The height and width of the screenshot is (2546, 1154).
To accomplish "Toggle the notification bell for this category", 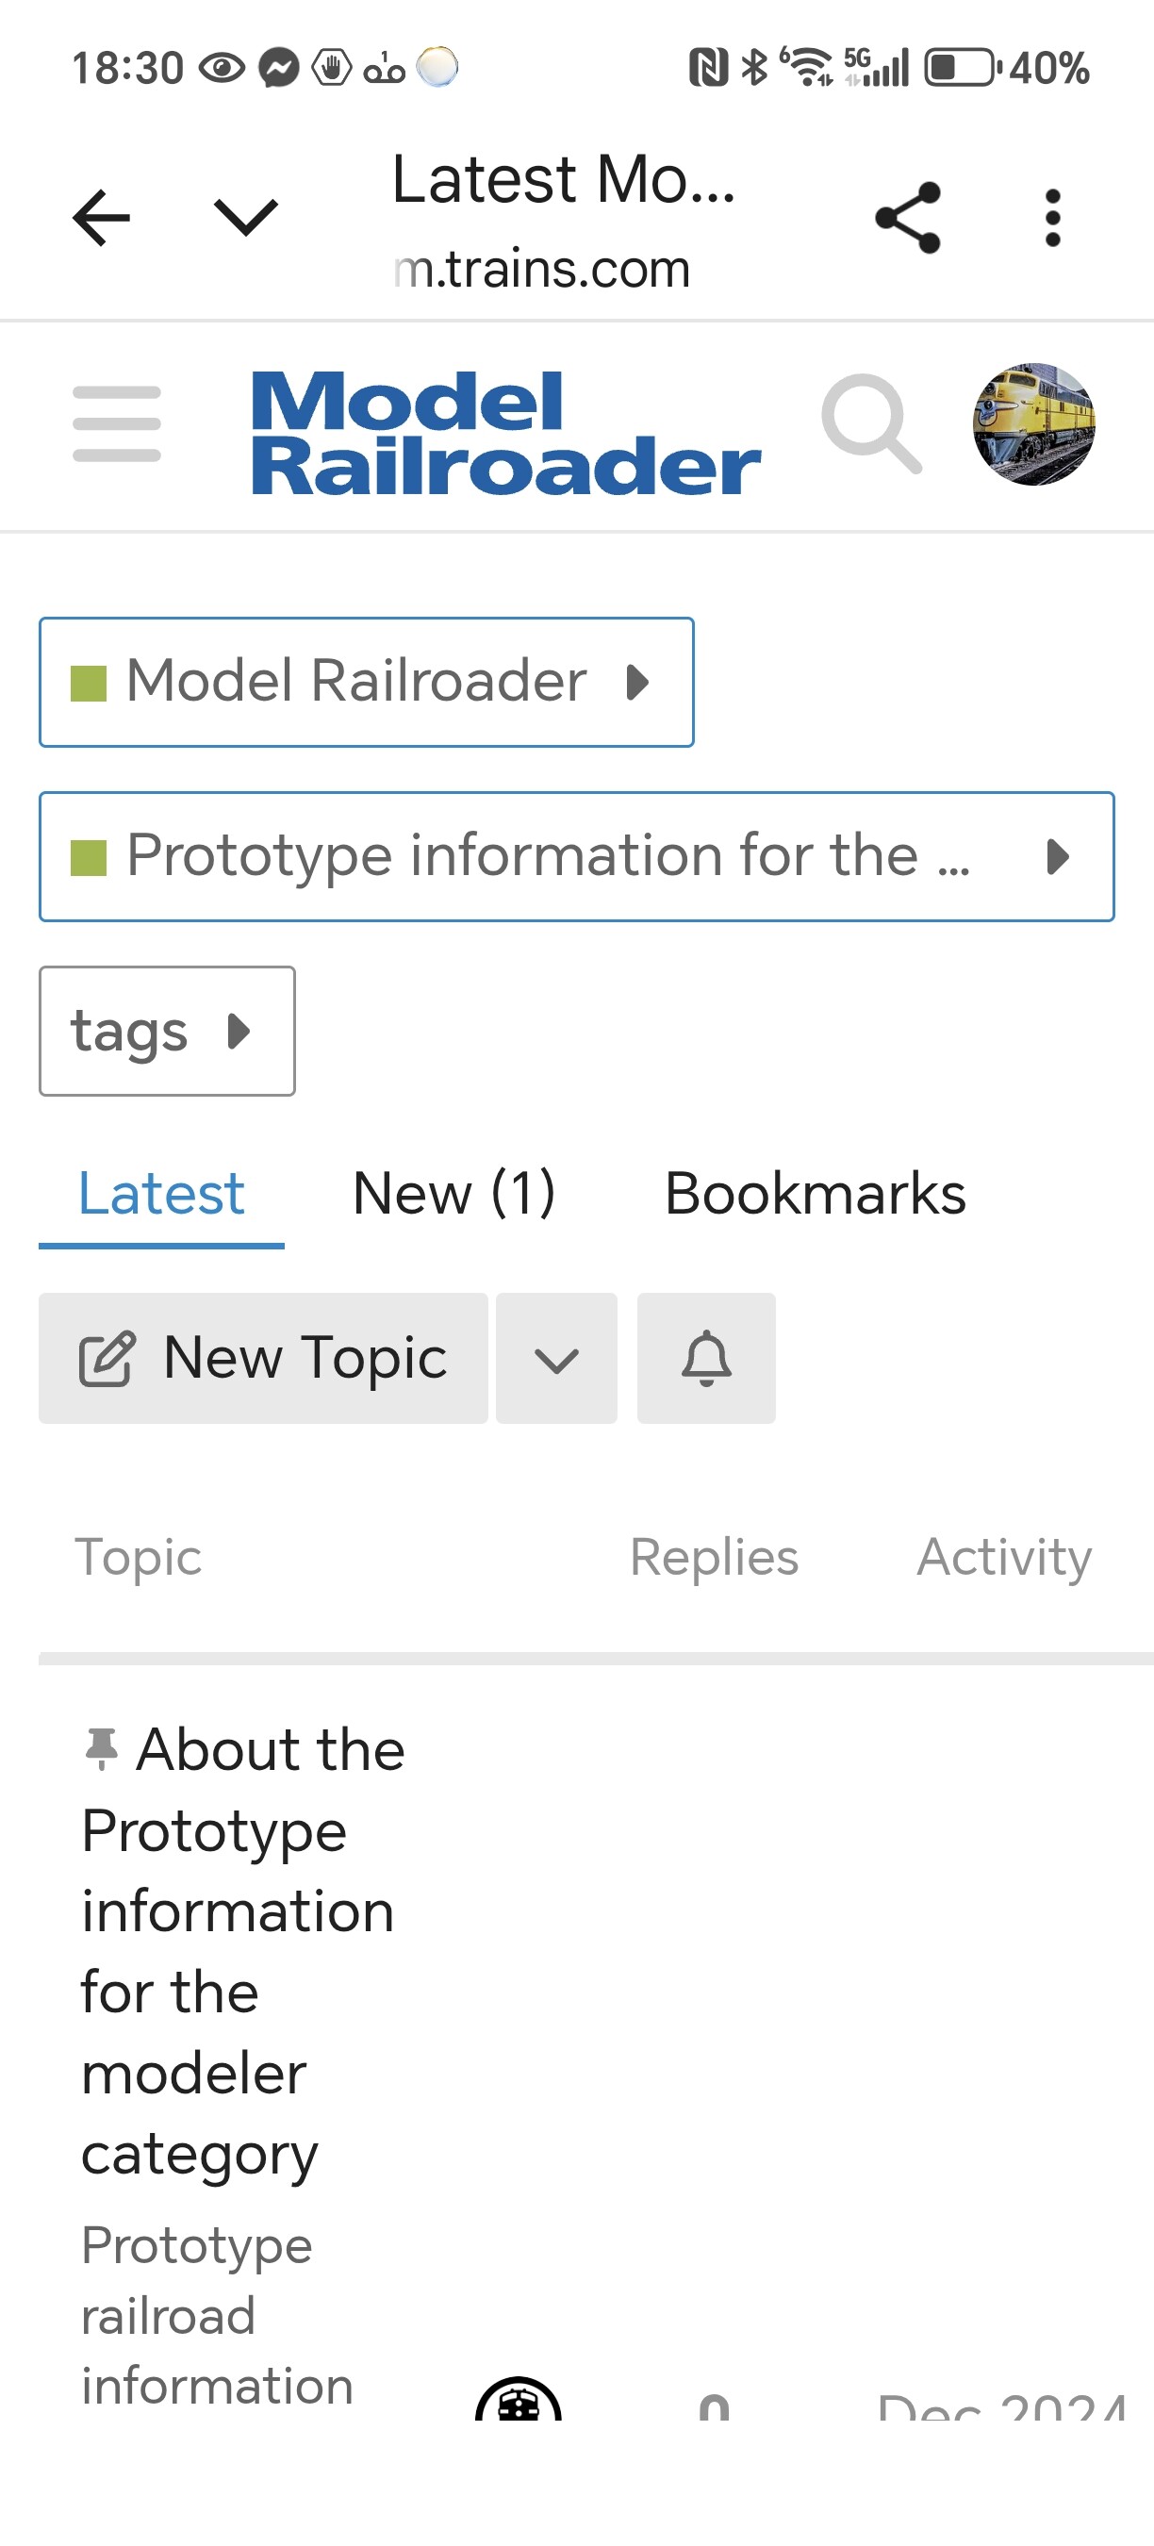I will click(705, 1358).
